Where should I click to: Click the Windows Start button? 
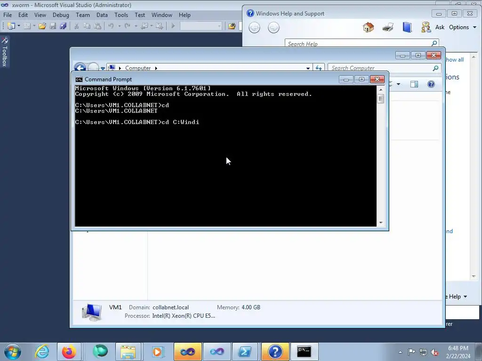pos(13,352)
